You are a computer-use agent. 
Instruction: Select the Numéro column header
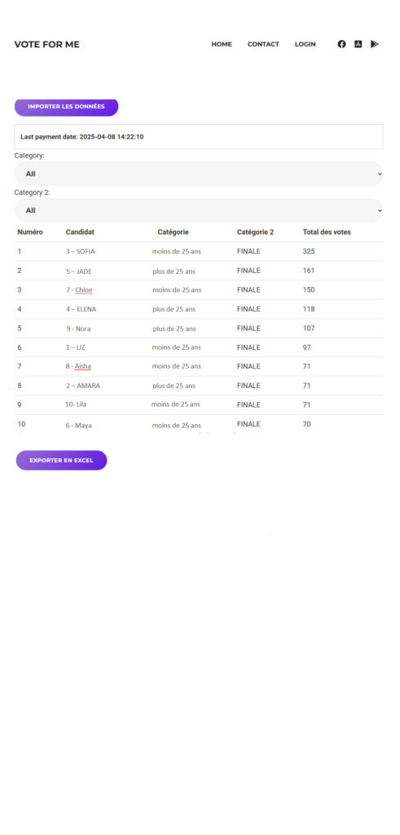[x=30, y=232]
